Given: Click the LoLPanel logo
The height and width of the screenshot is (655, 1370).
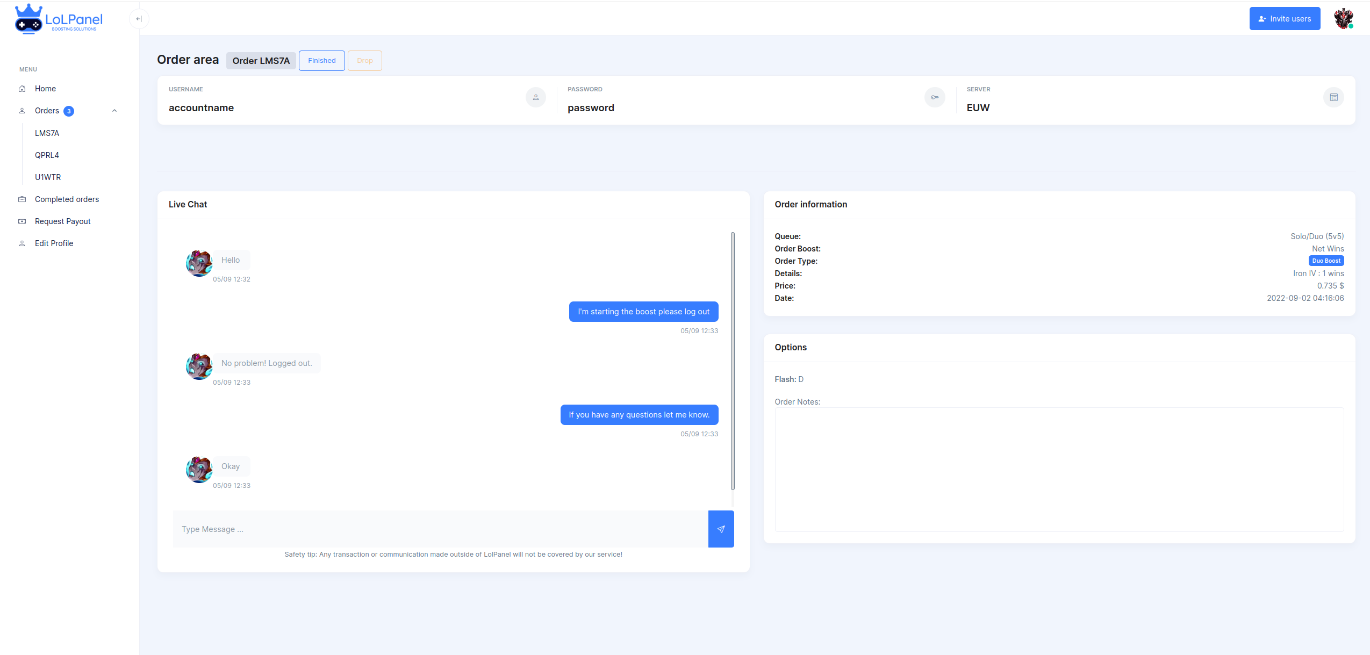Looking at the screenshot, I should (x=59, y=20).
